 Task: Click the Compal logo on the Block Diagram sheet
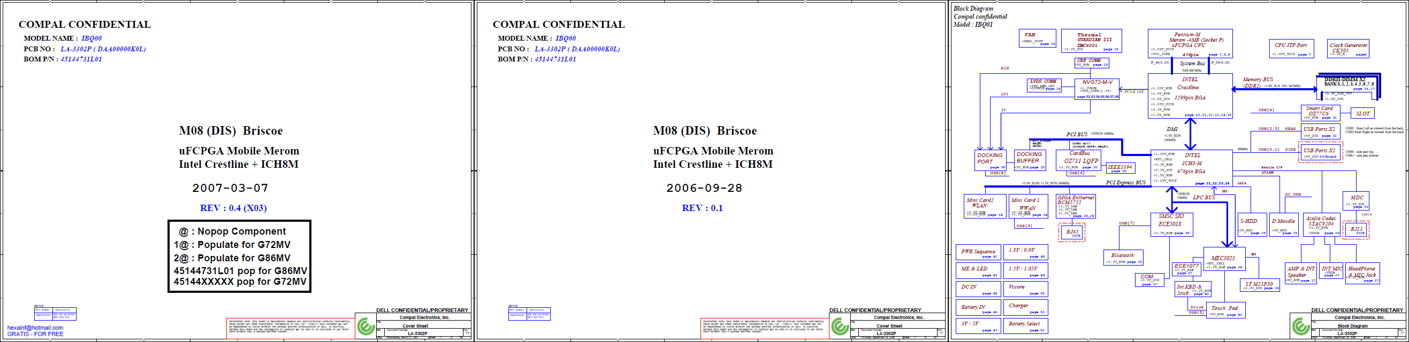1301,326
